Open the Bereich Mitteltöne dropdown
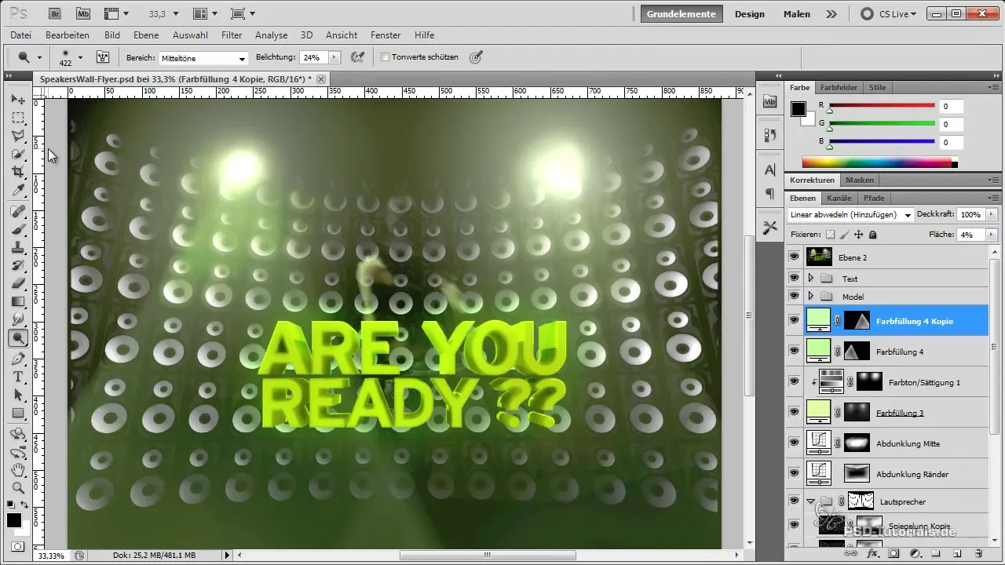 pyautogui.click(x=203, y=58)
